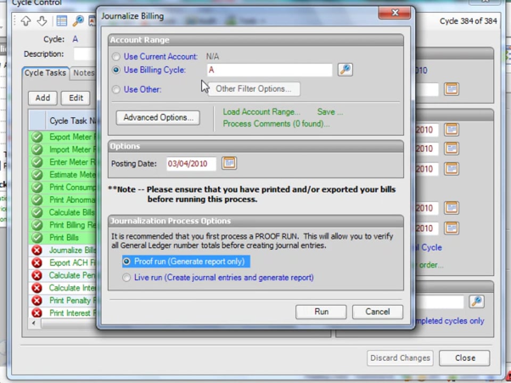This screenshot has width=511, height=383.
Task: Open Process Comments (0 found) link
Action: [276, 124]
